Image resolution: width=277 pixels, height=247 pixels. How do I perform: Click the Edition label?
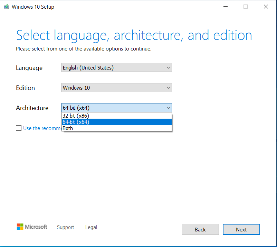(25, 88)
